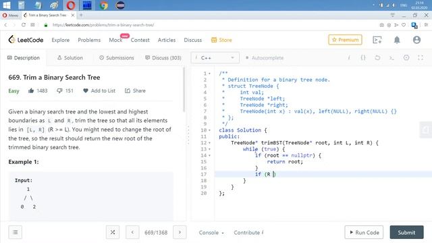Go to next problem arrow
This screenshot has height=243, width=432.
tap(180, 232)
